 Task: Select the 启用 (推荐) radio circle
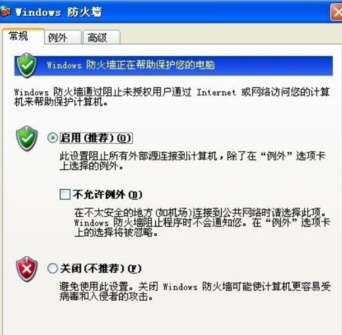[53, 138]
